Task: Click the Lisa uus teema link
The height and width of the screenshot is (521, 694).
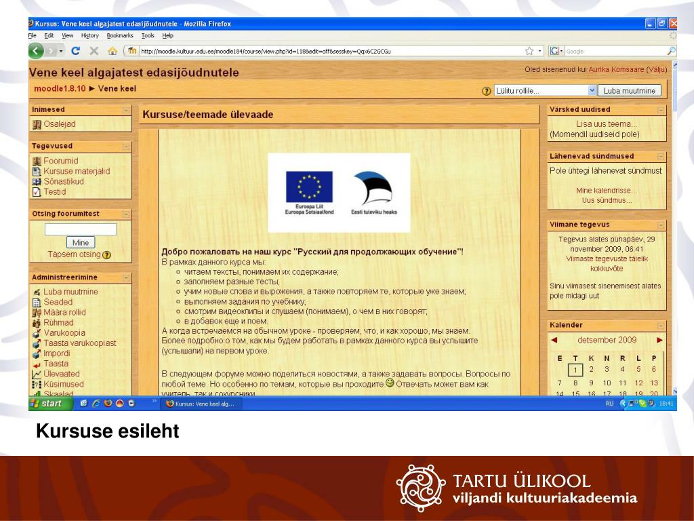Action: tap(606, 124)
